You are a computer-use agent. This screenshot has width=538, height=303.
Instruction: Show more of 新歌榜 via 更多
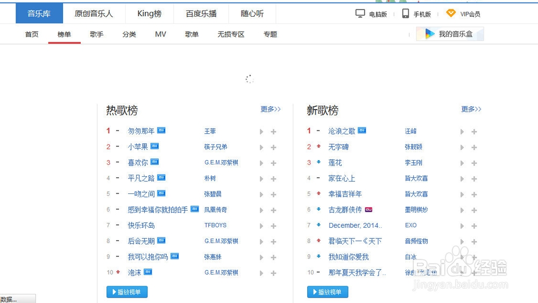471,109
